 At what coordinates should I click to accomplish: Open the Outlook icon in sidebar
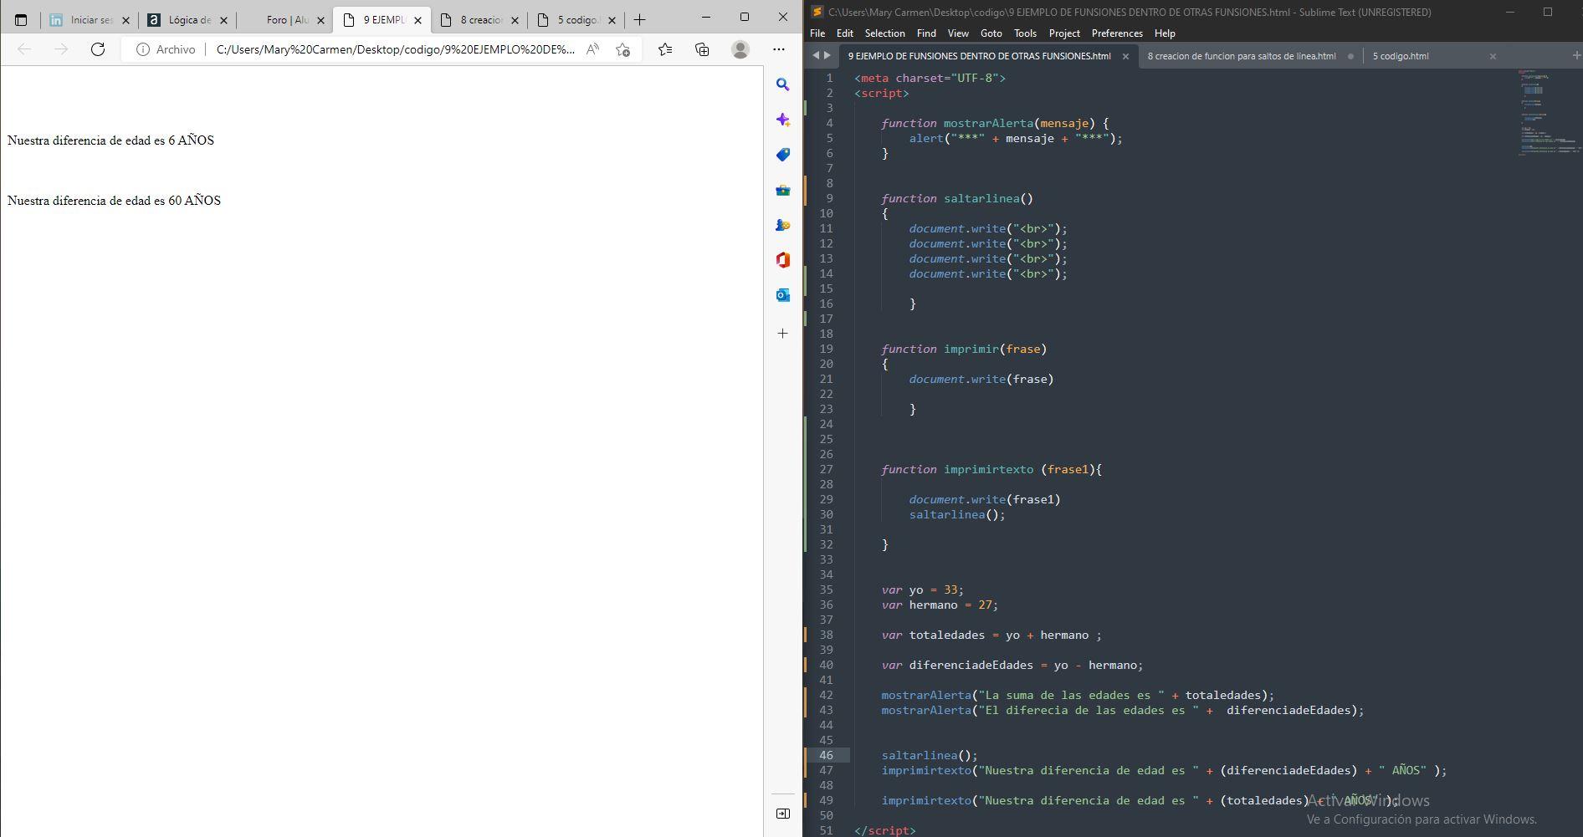[782, 295]
